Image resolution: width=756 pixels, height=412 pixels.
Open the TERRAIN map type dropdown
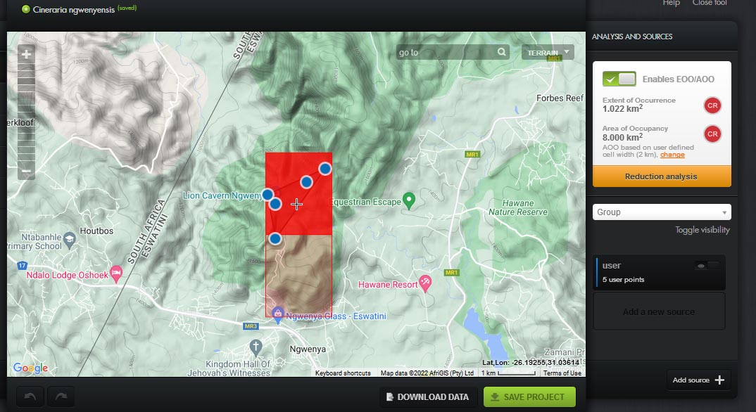(547, 53)
